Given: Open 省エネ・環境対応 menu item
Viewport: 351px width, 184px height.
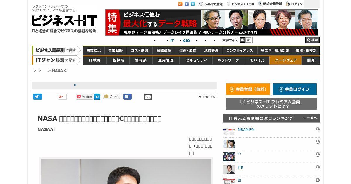Looking at the screenshot, I should click(275, 51).
